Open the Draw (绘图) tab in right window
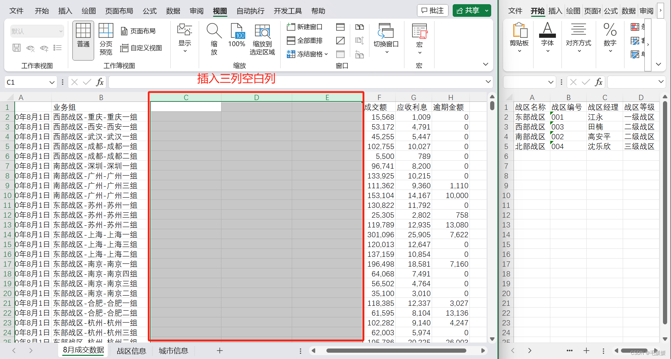The width and height of the screenshot is (671, 359). coord(573,11)
